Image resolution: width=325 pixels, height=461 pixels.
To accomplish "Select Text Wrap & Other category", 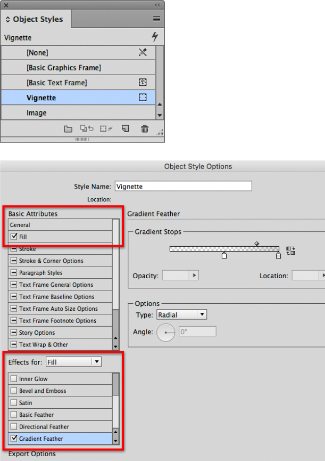I will (x=44, y=344).
